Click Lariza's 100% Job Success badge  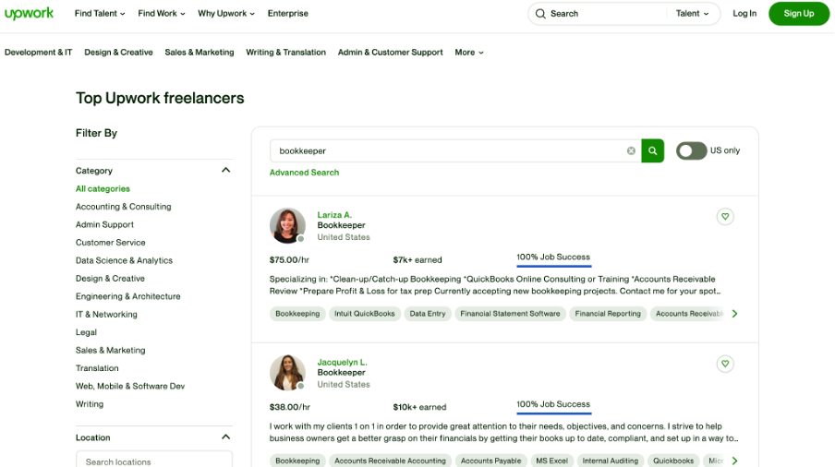(553, 257)
